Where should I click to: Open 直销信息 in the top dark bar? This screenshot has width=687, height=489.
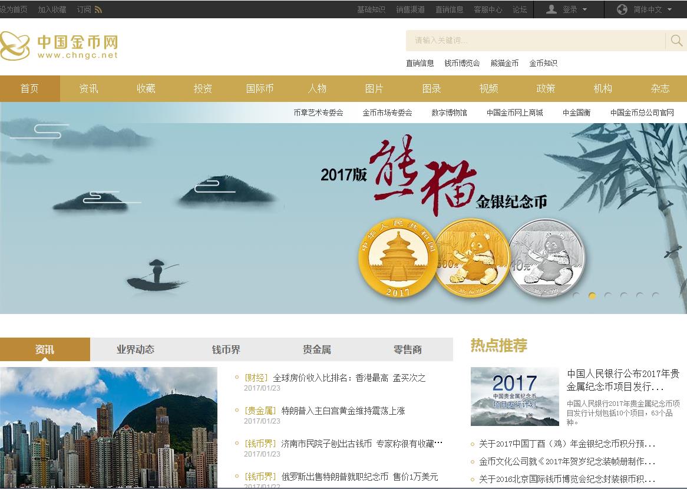coord(449,9)
